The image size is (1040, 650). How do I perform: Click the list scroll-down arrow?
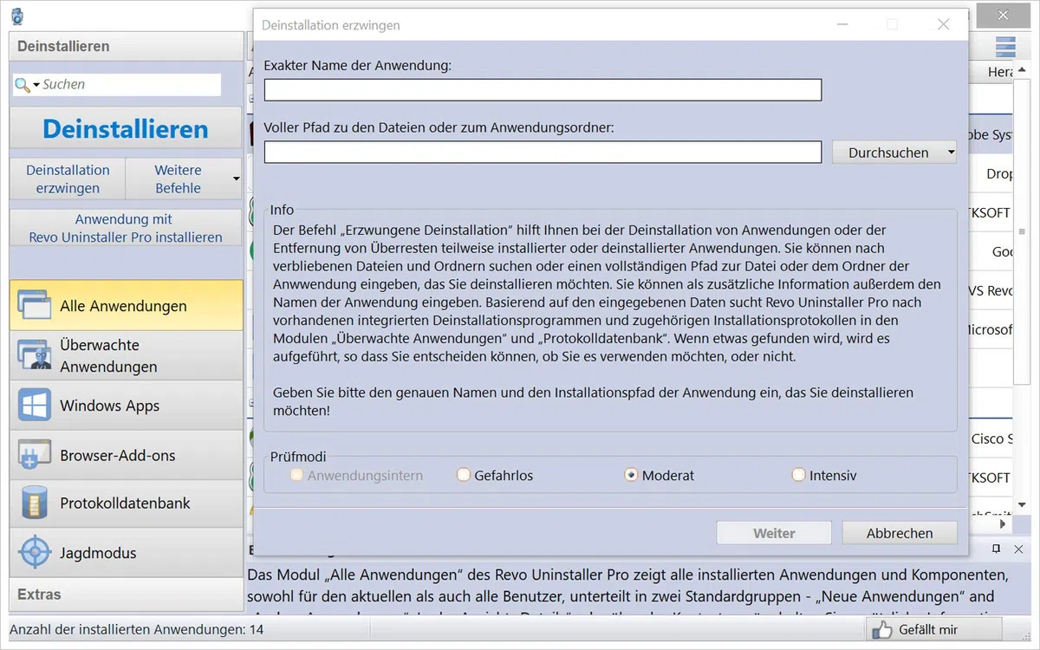(1023, 505)
